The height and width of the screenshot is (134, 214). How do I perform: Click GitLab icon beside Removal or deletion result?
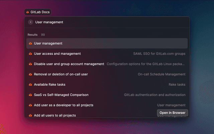(x=30, y=74)
